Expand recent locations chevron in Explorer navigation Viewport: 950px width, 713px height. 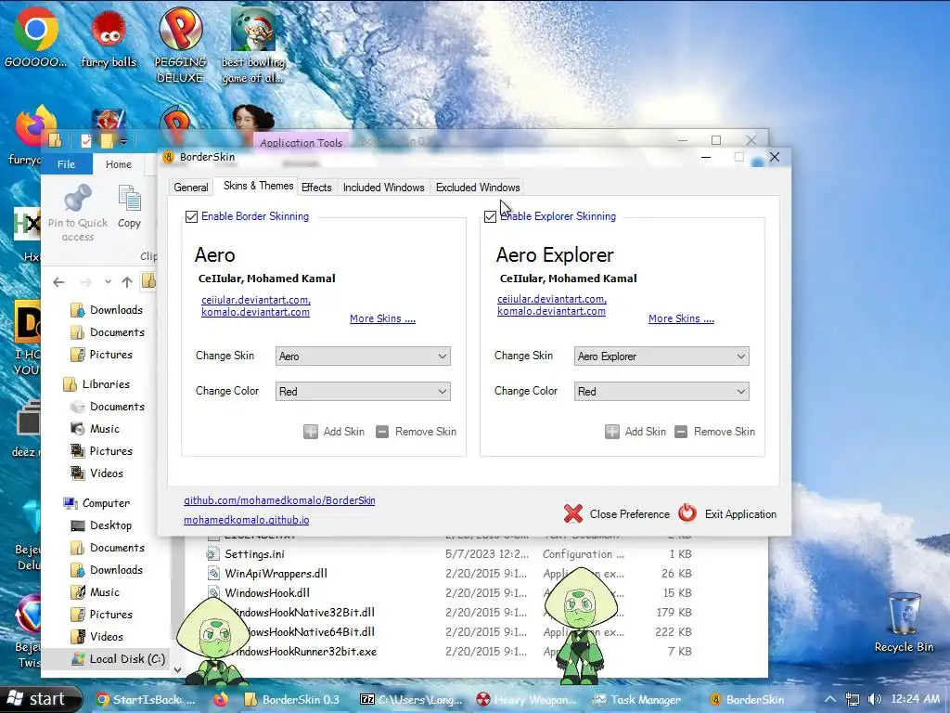click(108, 282)
